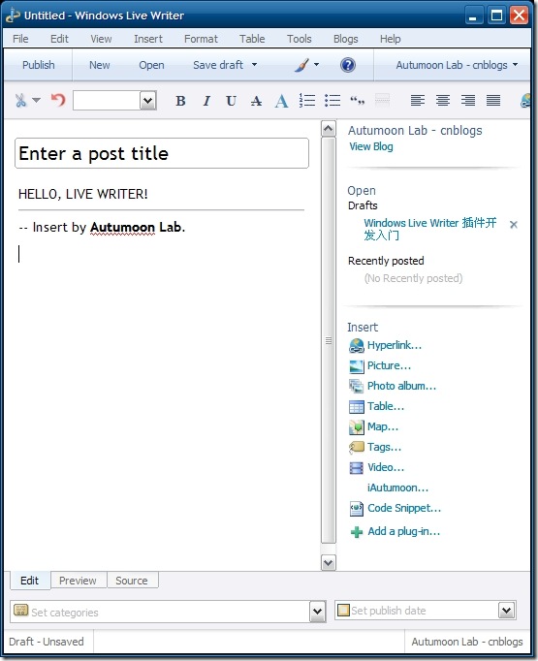Click the font color A icon
The width and height of the screenshot is (538, 661).
(x=281, y=101)
